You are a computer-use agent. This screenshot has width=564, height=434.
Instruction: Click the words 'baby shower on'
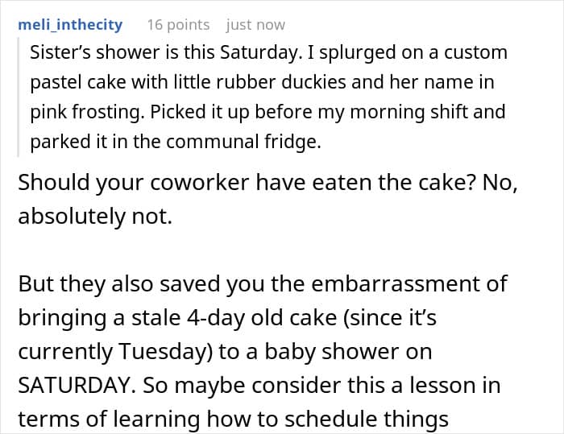tap(349, 352)
